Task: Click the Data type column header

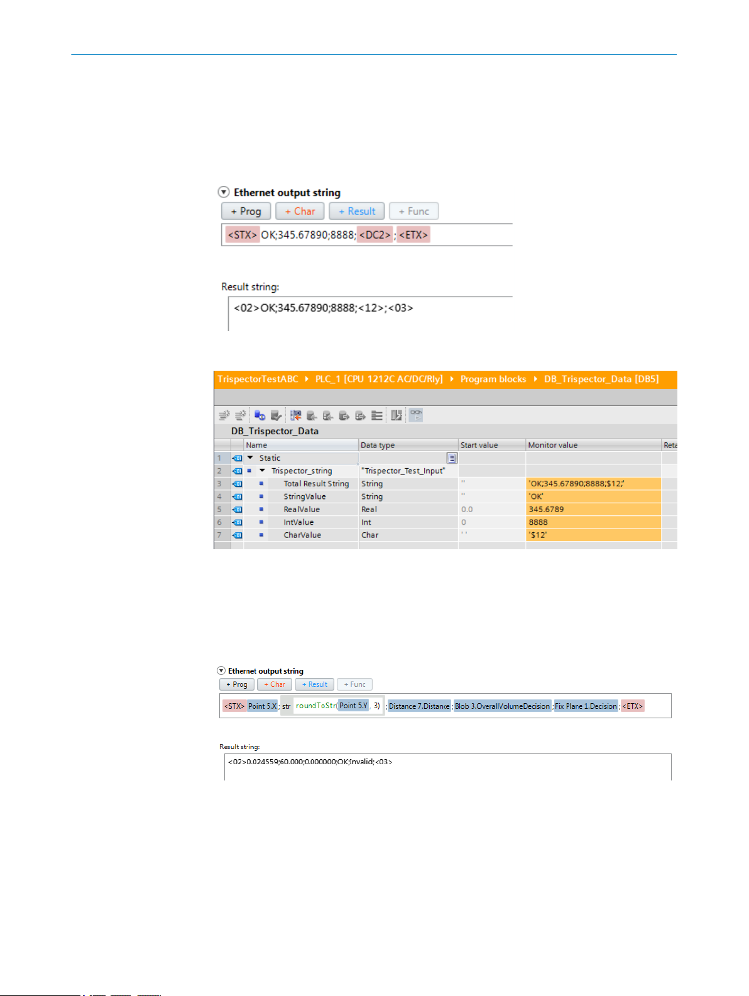Action: tap(408, 445)
